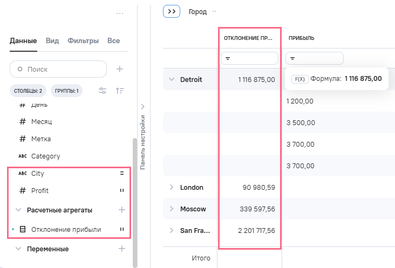Image resolution: width=395 pixels, height=268 pixels.
Task: Toggle the Profit field column handle
Action: [122, 191]
